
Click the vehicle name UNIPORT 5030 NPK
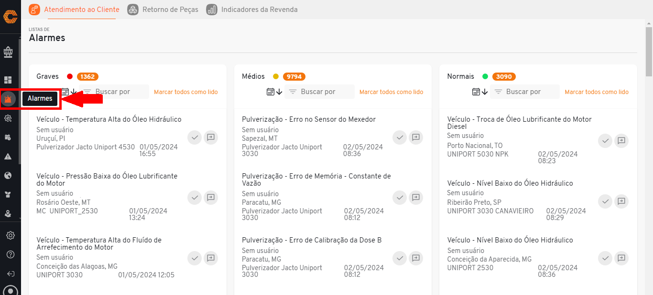[478, 154]
